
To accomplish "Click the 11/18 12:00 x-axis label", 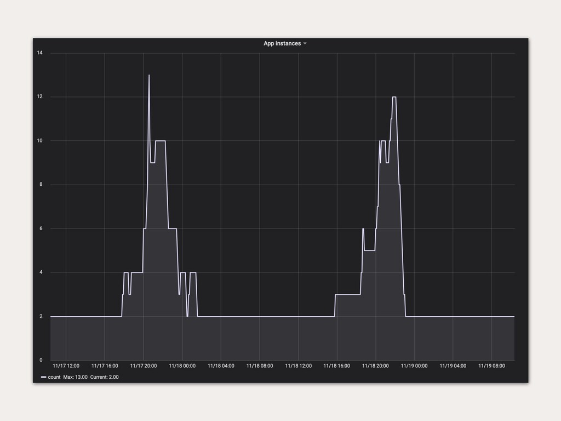I will [x=299, y=366].
